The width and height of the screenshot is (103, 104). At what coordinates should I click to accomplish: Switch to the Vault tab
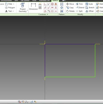point(34,1)
